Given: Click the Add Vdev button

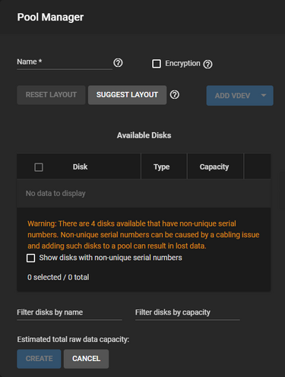Looking at the screenshot, I should 233,96.
